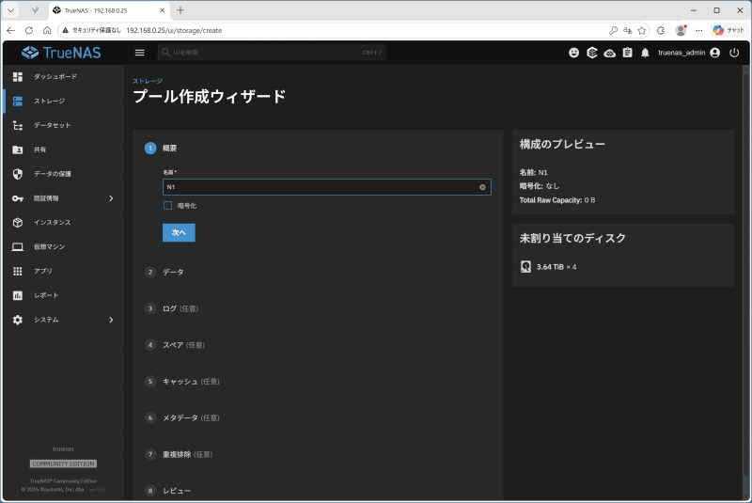This screenshot has width=752, height=503.
Task: Click the password key icon in address bar
Action: point(613,30)
